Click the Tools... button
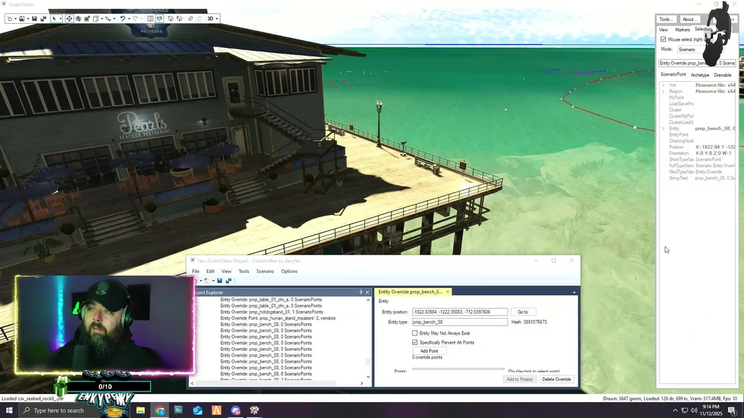Screen dimensions: 744x418 click(x=666, y=19)
